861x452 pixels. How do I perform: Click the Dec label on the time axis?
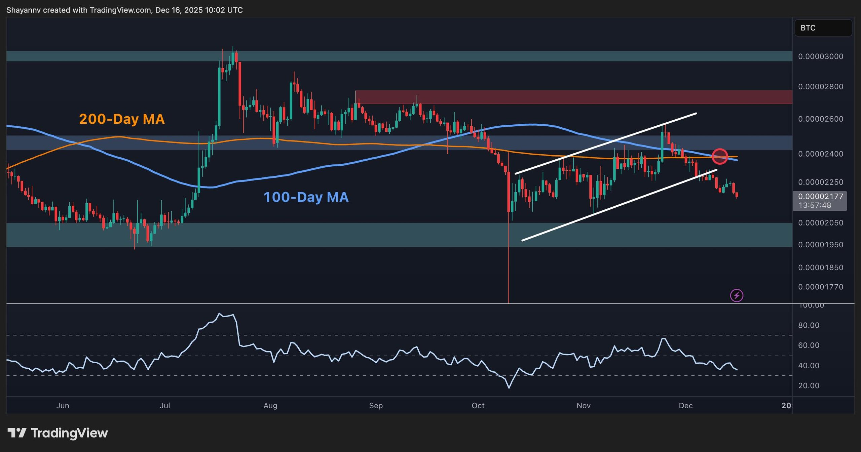[687, 406]
